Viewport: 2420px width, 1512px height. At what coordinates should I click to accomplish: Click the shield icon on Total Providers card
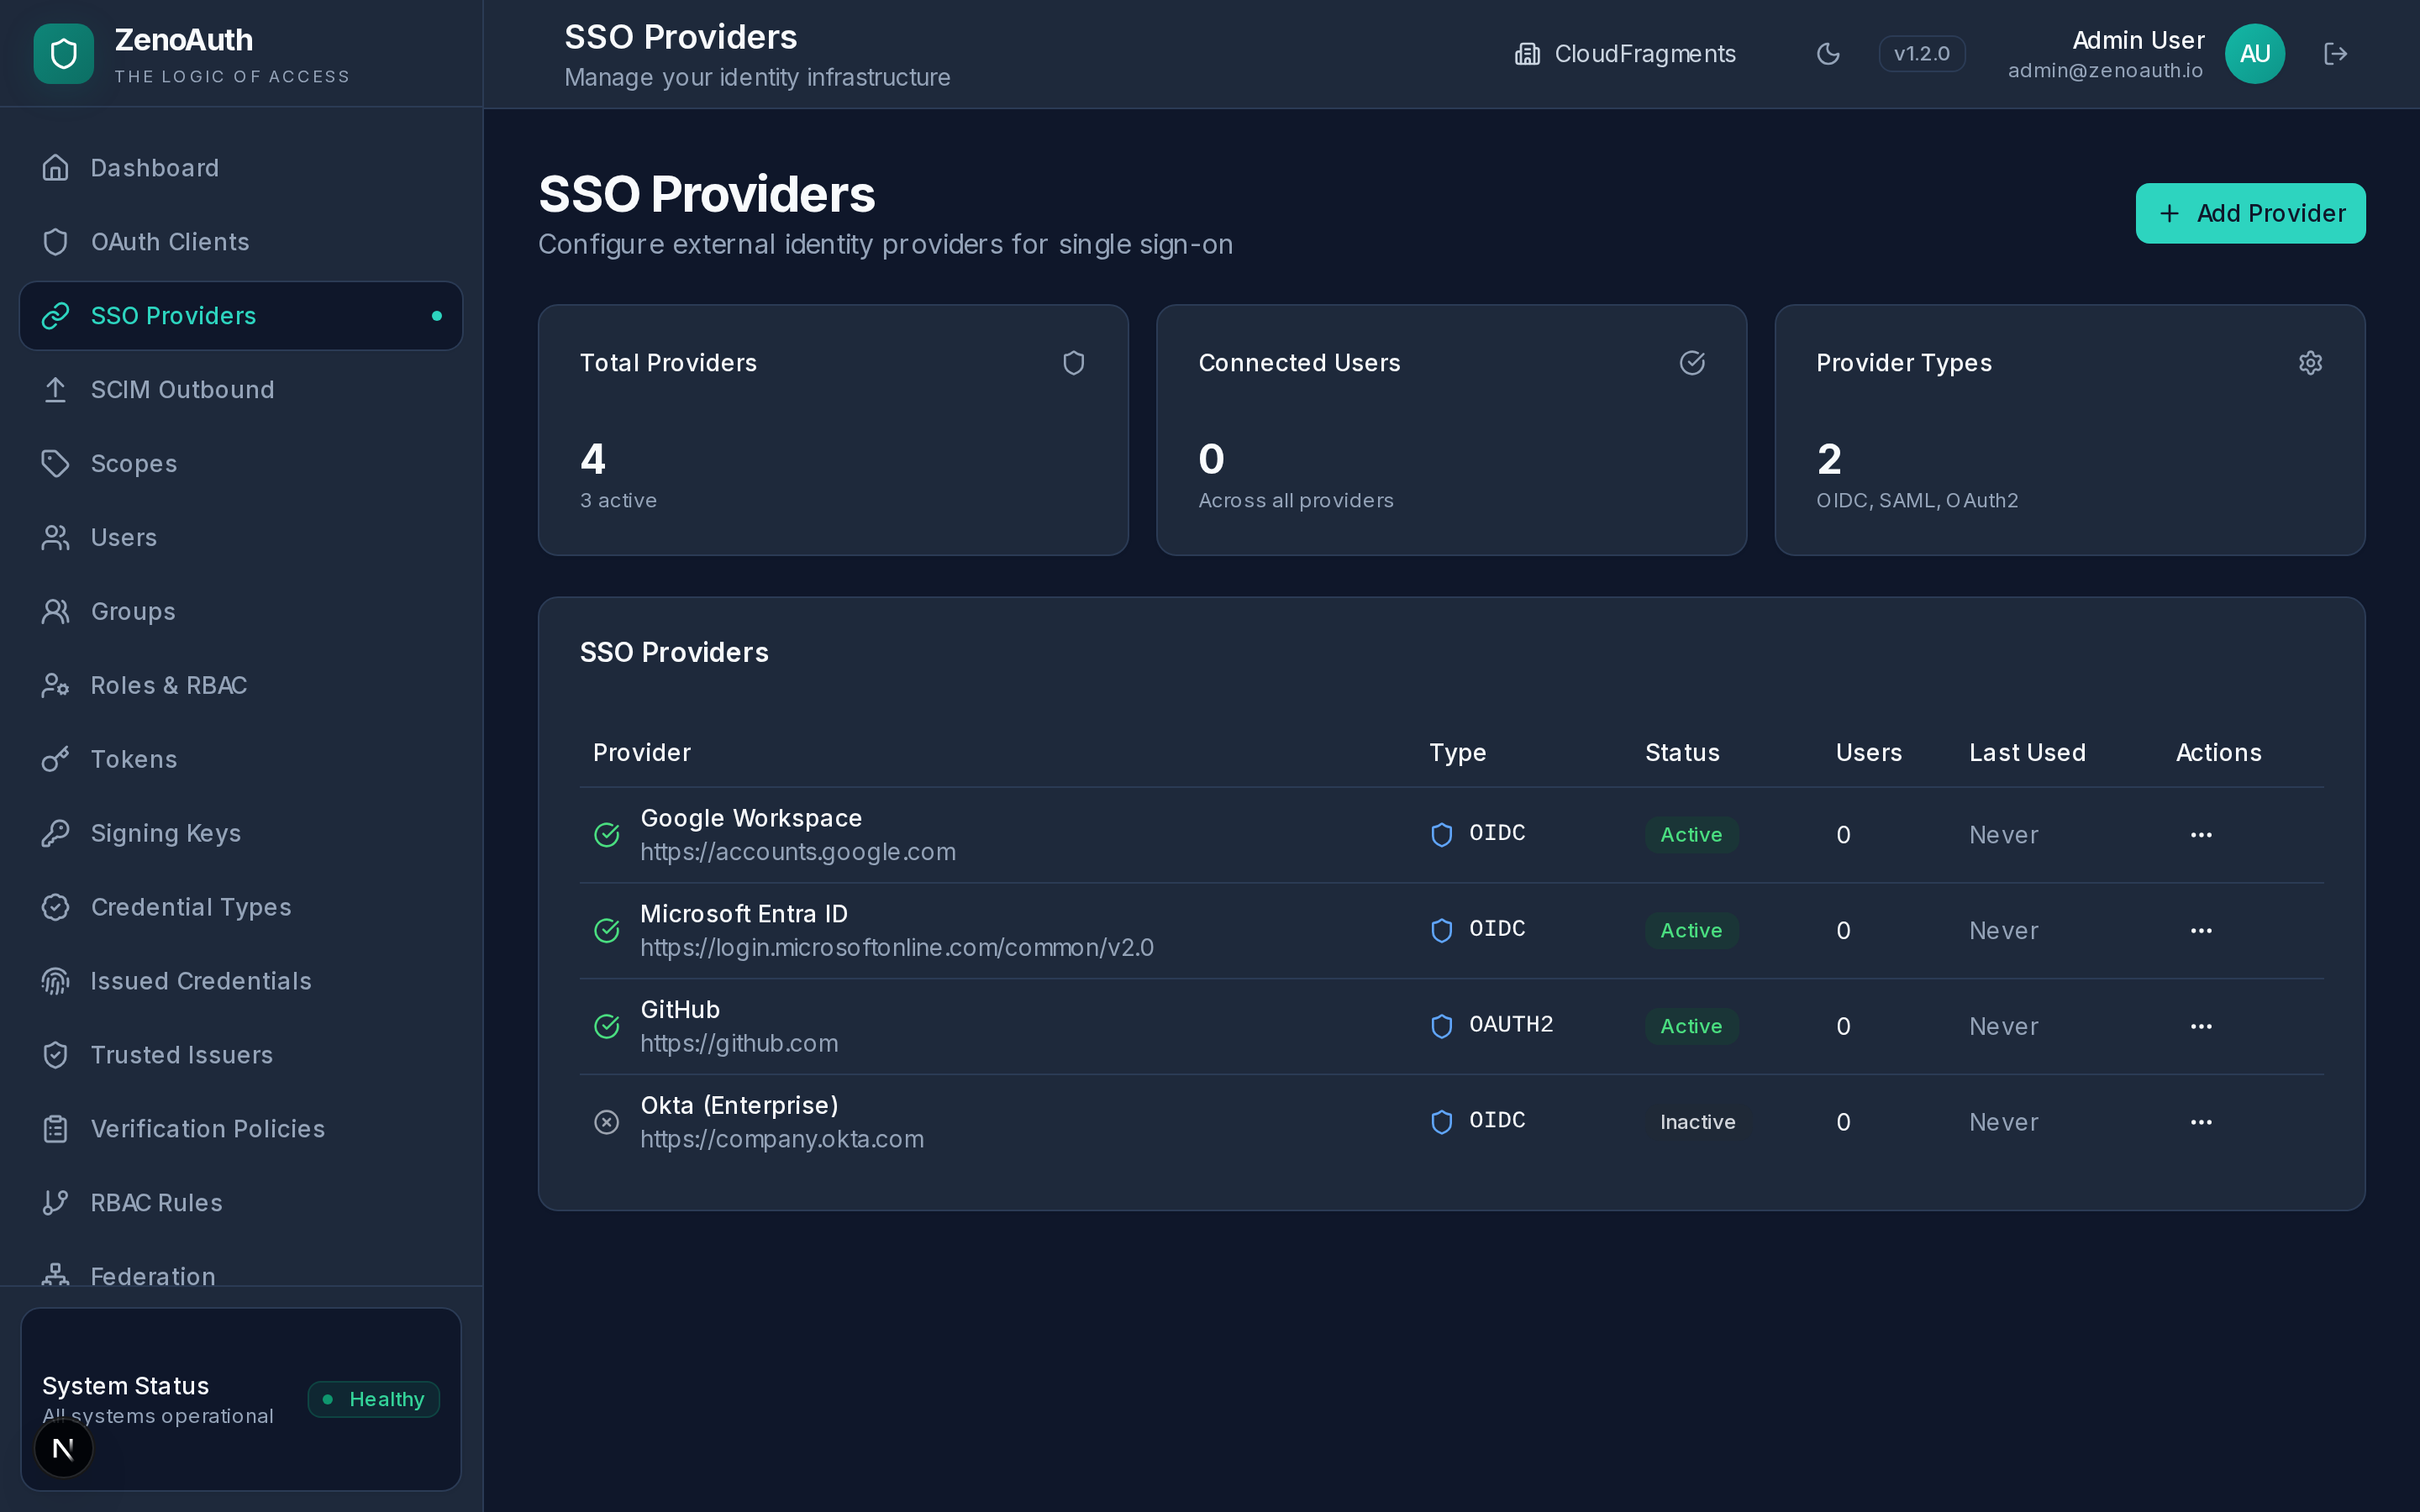1073,362
